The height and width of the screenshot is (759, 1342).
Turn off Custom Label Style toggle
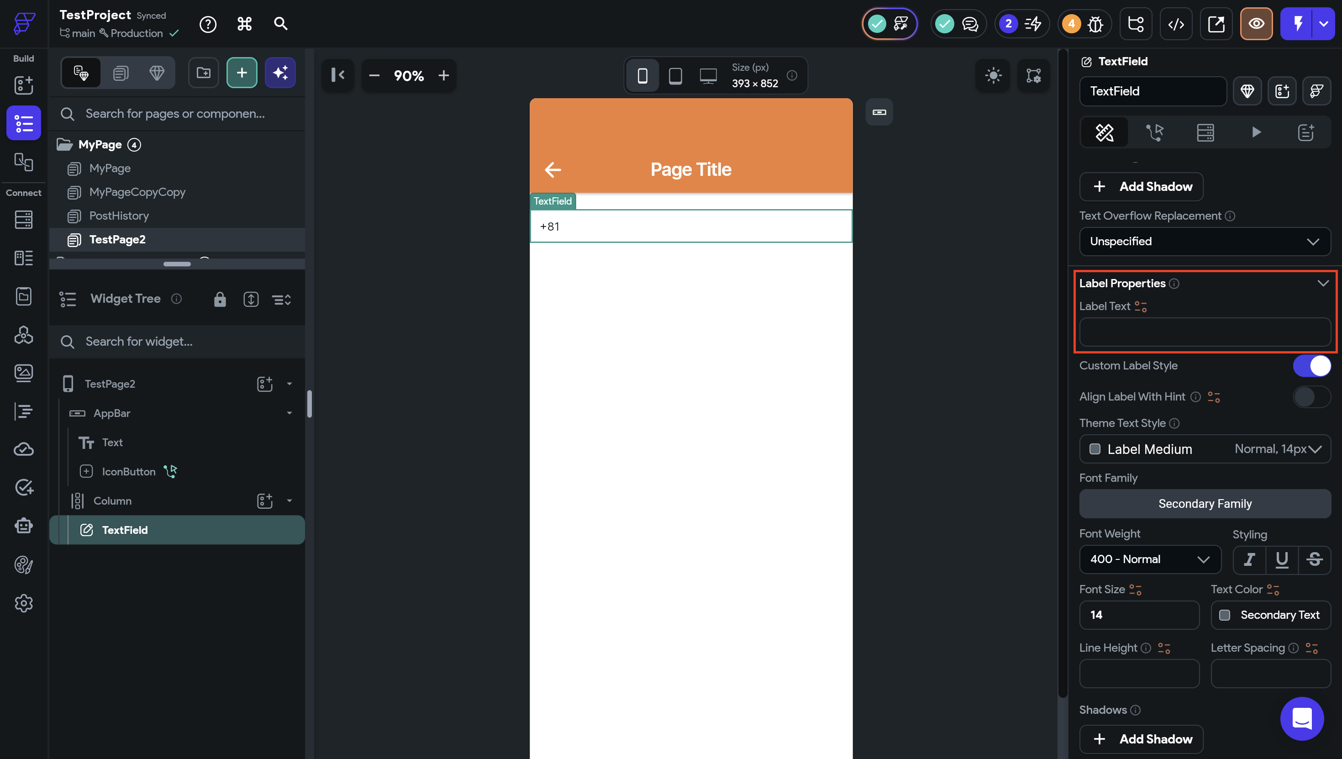pos(1311,365)
